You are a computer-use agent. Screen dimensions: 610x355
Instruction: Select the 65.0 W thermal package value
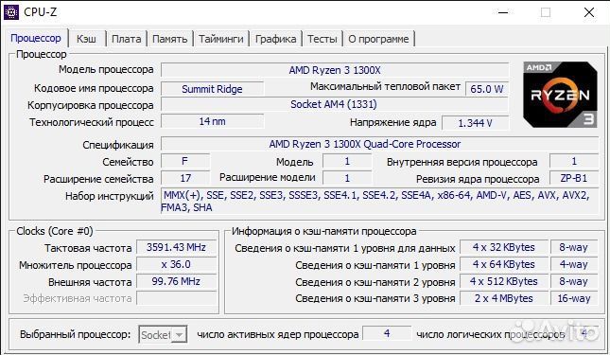pyautogui.click(x=487, y=89)
